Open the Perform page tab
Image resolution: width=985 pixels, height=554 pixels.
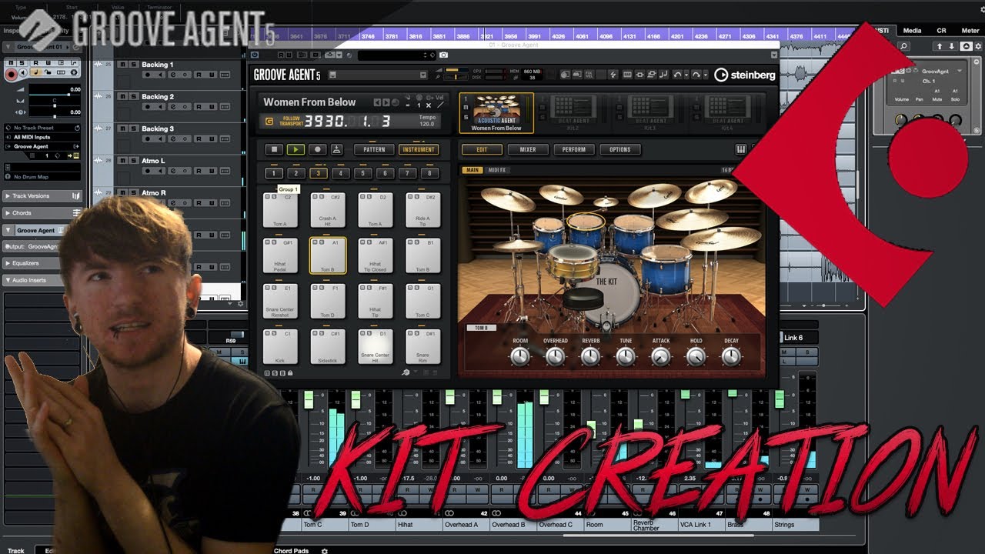(x=573, y=149)
